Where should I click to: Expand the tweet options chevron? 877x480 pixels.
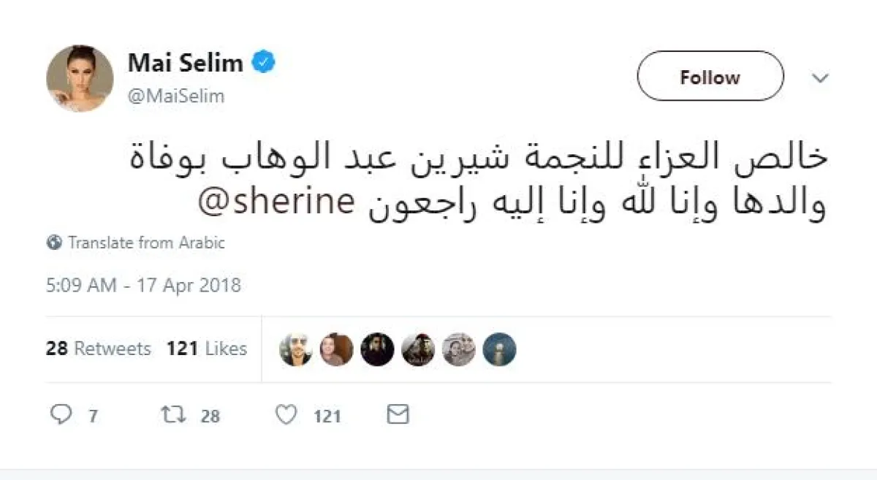821,77
